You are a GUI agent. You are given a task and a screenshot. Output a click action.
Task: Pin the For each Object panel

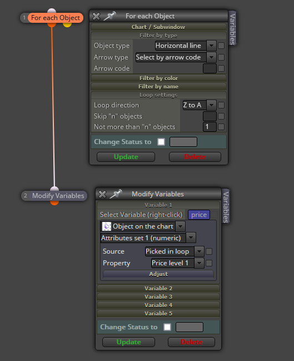tap(109, 16)
